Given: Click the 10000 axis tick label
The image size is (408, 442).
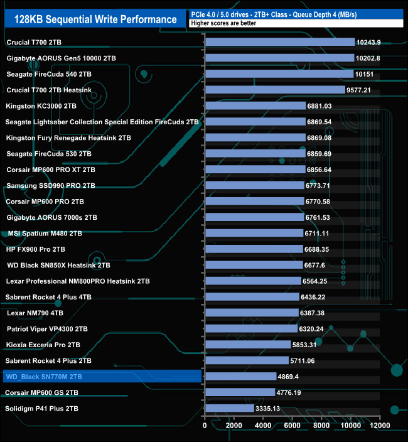Looking at the screenshot, I should (x=350, y=426).
